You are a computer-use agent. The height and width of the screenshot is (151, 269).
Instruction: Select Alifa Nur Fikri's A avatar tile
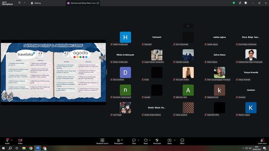click(188, 90)
